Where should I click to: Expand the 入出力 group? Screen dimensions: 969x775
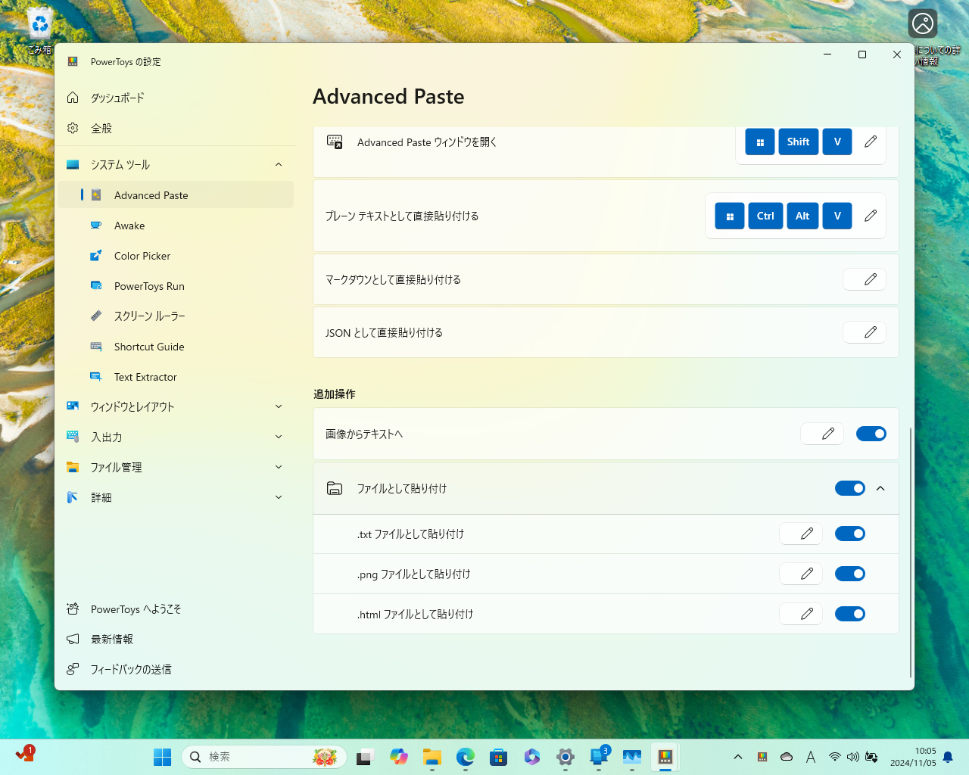[176, 437]
